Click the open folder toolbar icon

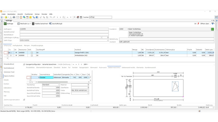[x=6, y=17]
